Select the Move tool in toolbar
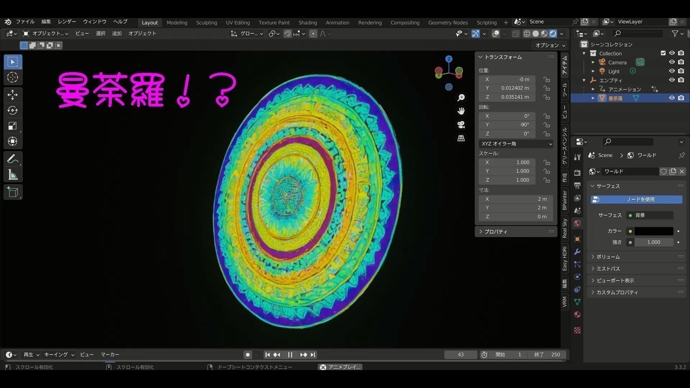690x388 pixels. [13, 95]
